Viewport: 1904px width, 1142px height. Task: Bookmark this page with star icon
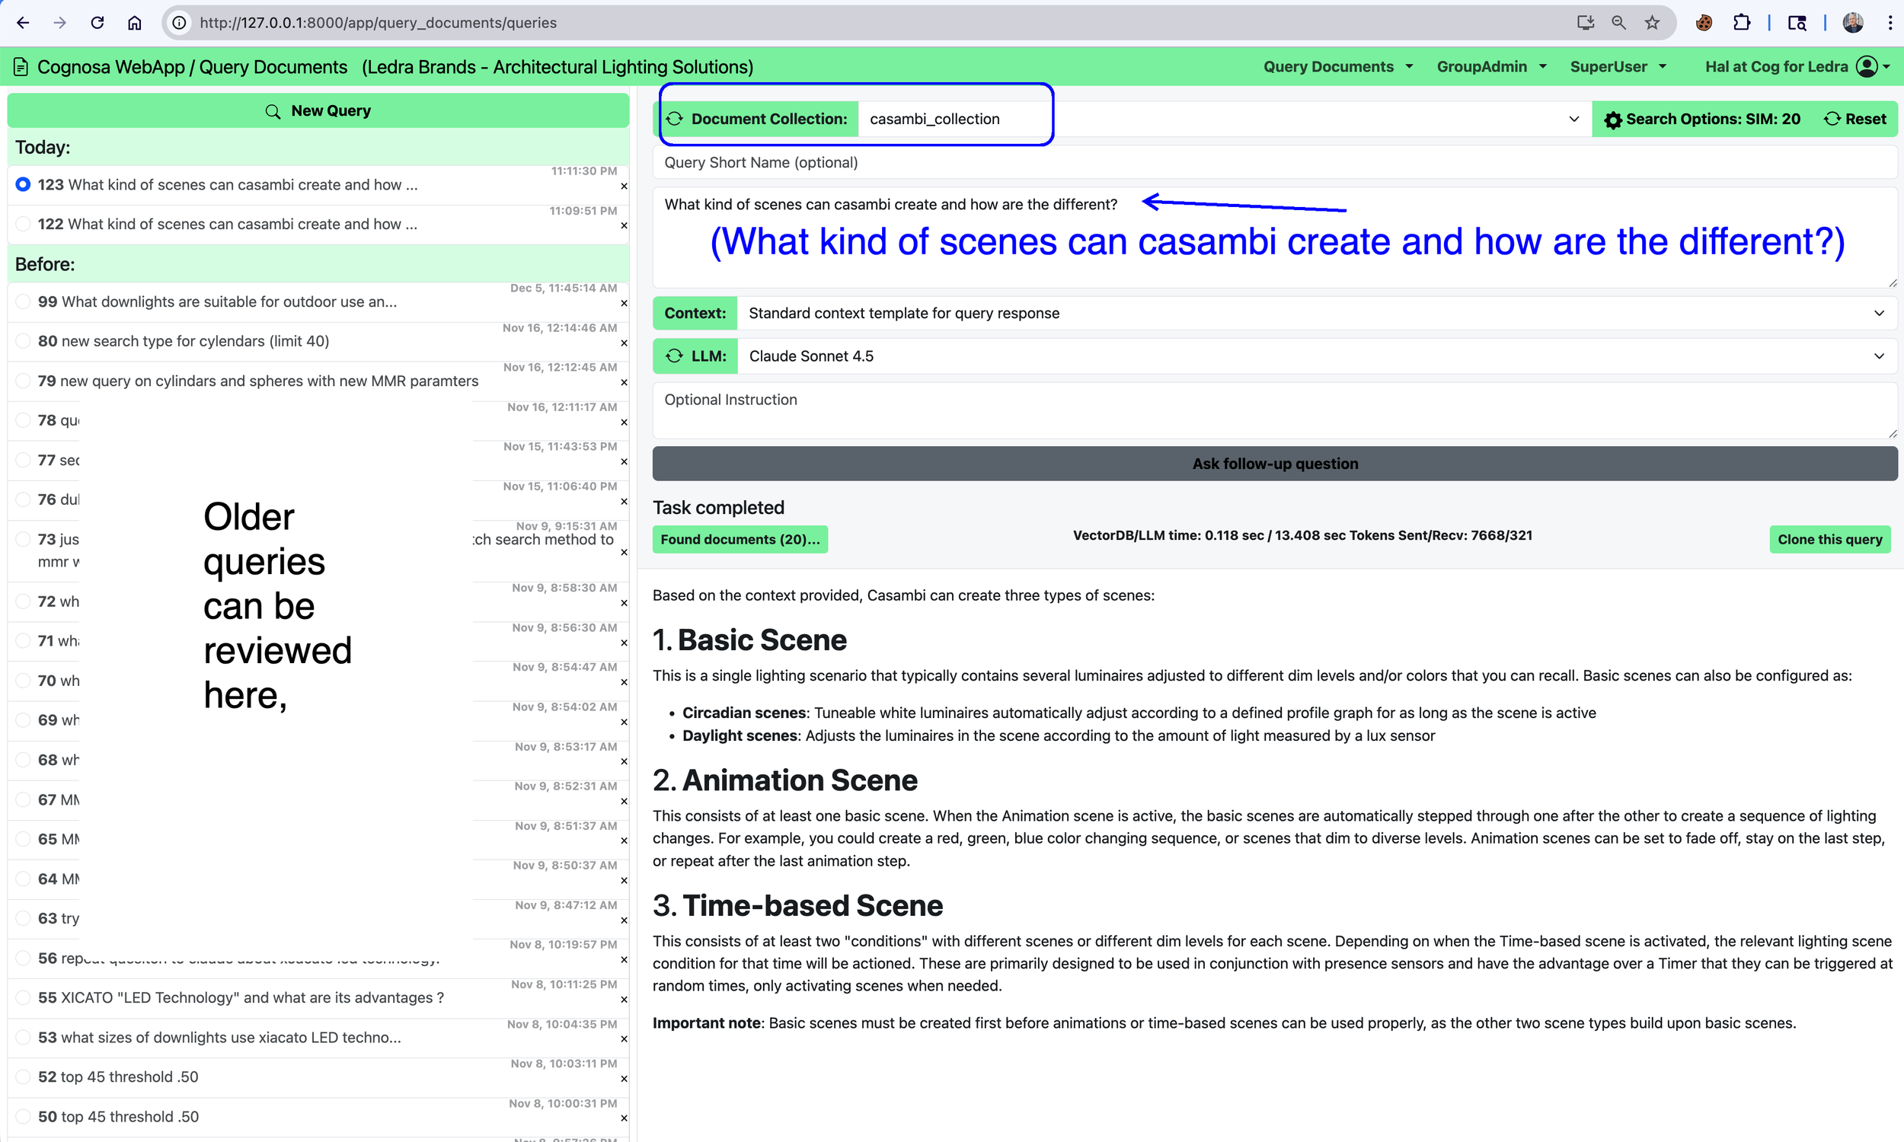pyautogui.click(x=1652, y=22)
